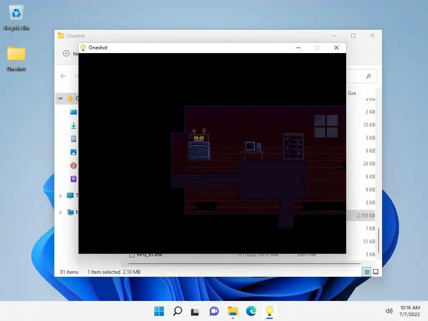Image resolution: width=428 pixels, height=321 pixels.
Task: Open Pictures icon in sidebar
Action: click(74, 152)
